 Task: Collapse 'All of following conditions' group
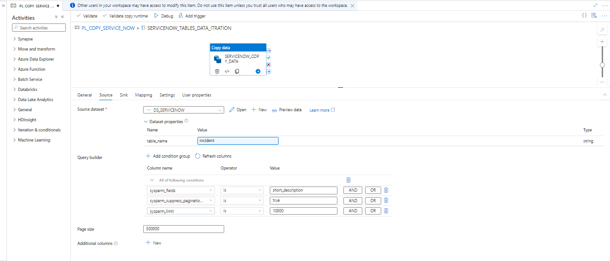coord(152,180)
